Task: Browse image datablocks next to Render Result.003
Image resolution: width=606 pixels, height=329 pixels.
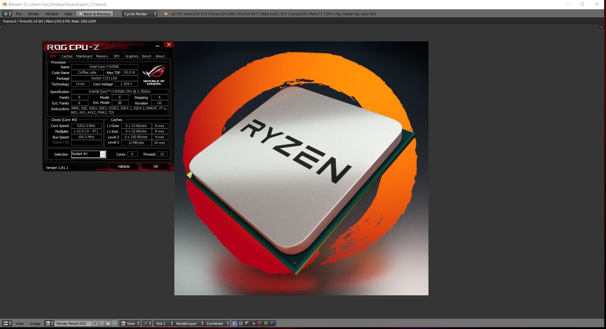Action: pos(49,323)
